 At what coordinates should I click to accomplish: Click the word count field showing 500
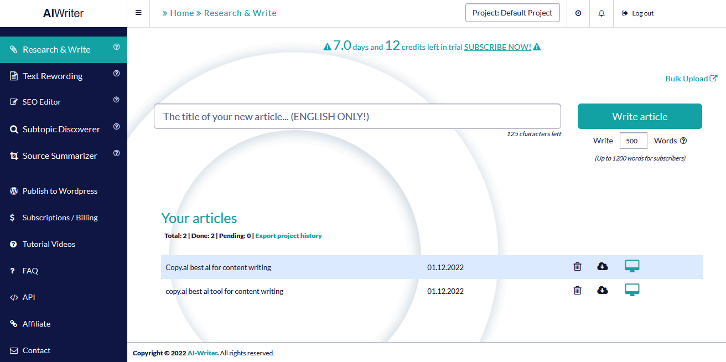(x=633, y=141)
